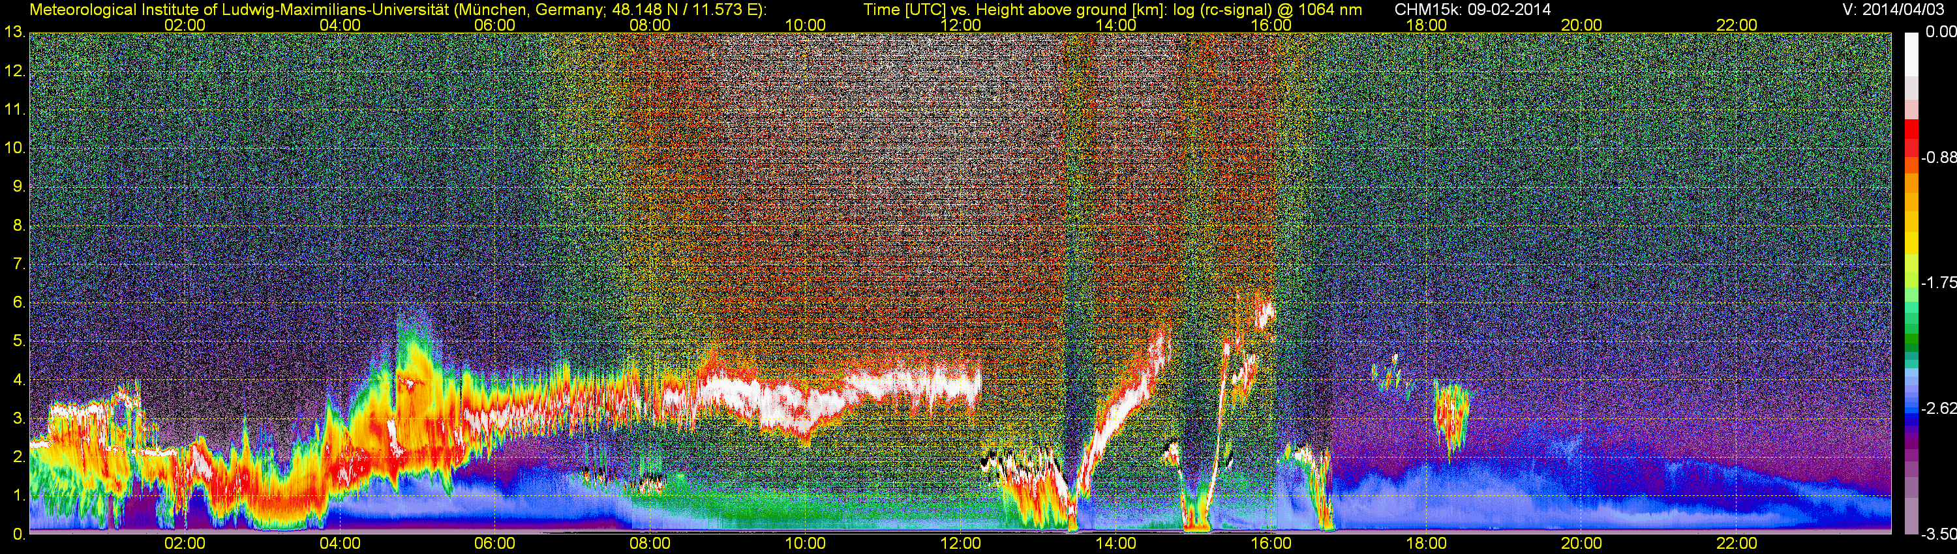This screenshot has width=1957, height=554.
Task: Select the '4.' height axis label
Action: (x=18, y=380)
